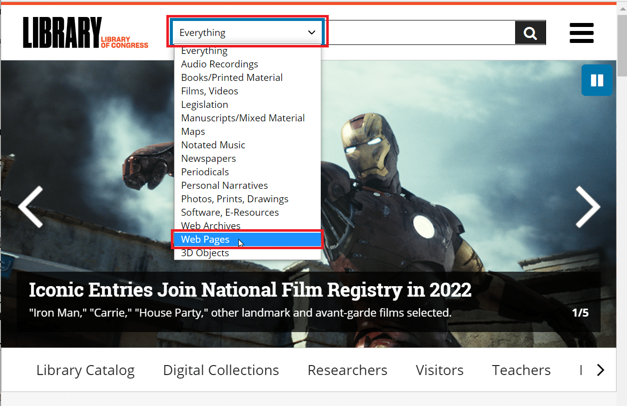Image resolution: width=627 pixels, height=406 pixels.
Task: Choose Everything in dropdown list
Action: (x=247, y=51)
